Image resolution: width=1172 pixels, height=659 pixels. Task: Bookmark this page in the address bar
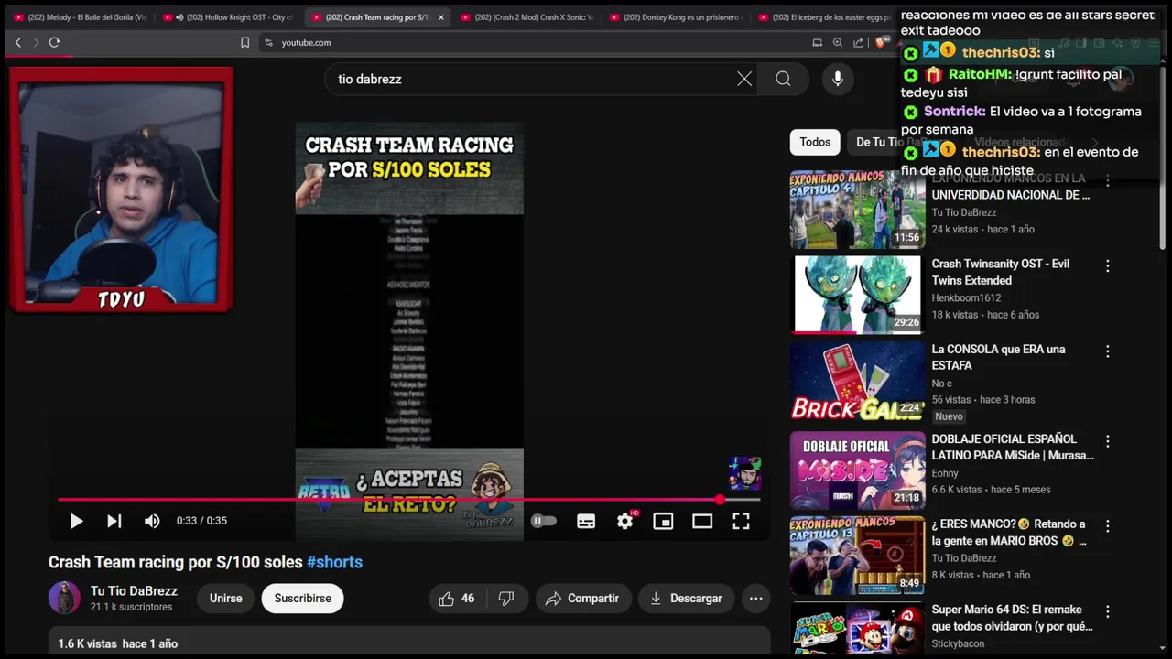pyautogui.click(x=244, y=42)
